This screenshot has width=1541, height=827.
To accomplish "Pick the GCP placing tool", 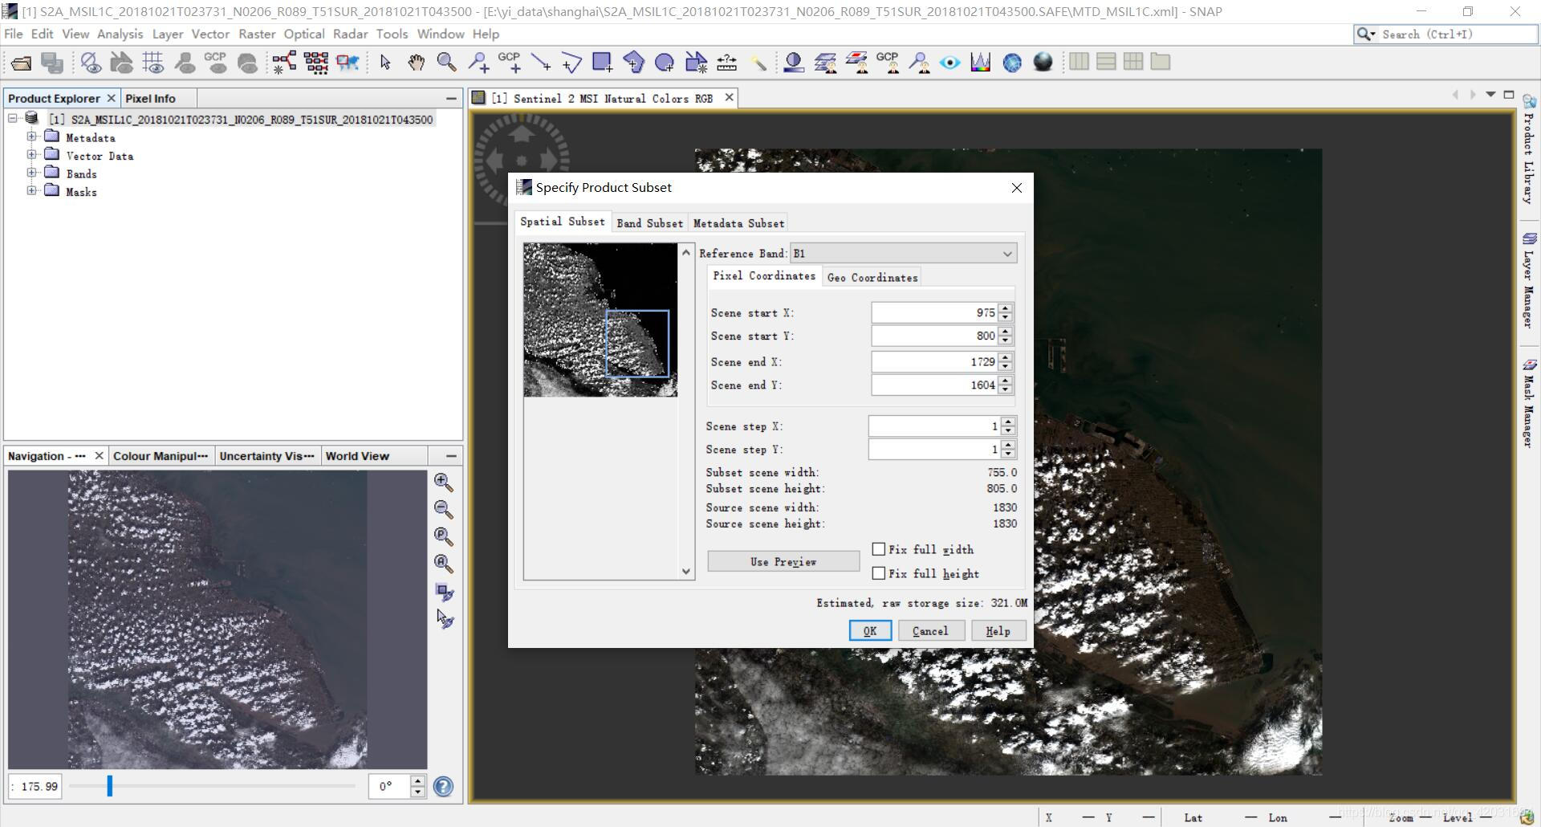I will click(x=510, y=63).
